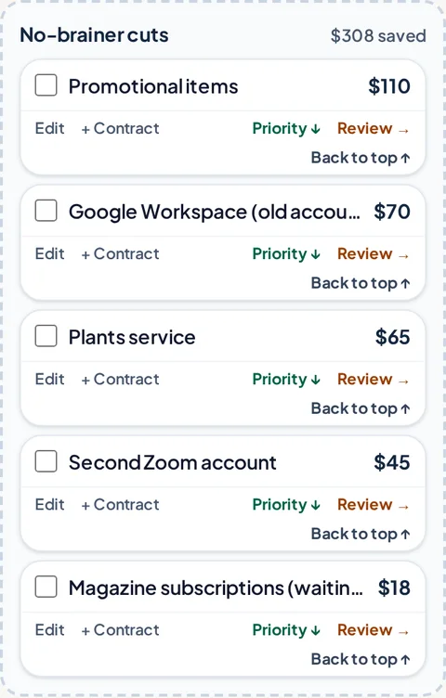Select the Plants service checkbox
Image resolution: width=446 pixels, height=698 pixels.
(46, 336)
